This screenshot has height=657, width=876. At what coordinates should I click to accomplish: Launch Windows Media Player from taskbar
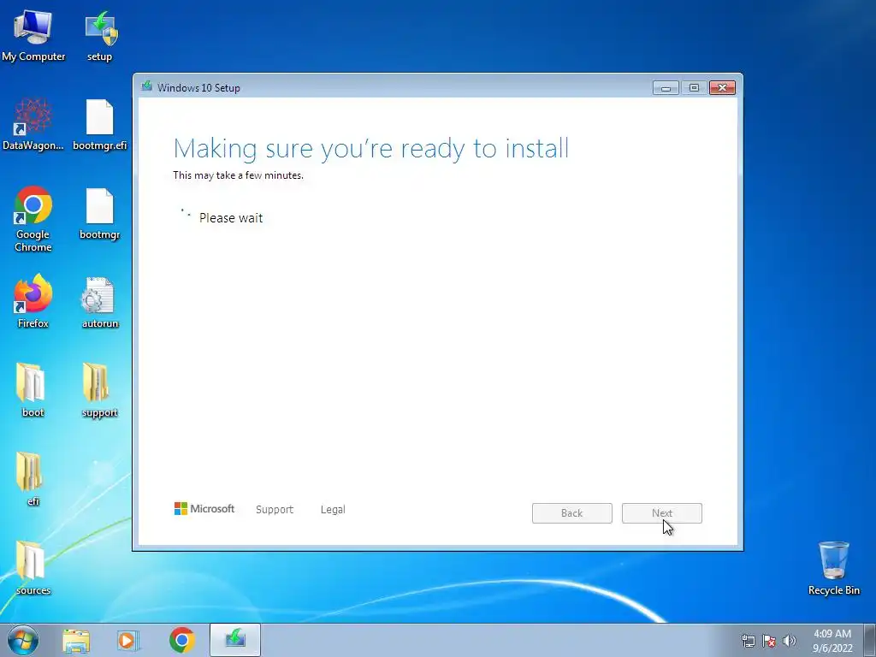(x=128, y=640)
